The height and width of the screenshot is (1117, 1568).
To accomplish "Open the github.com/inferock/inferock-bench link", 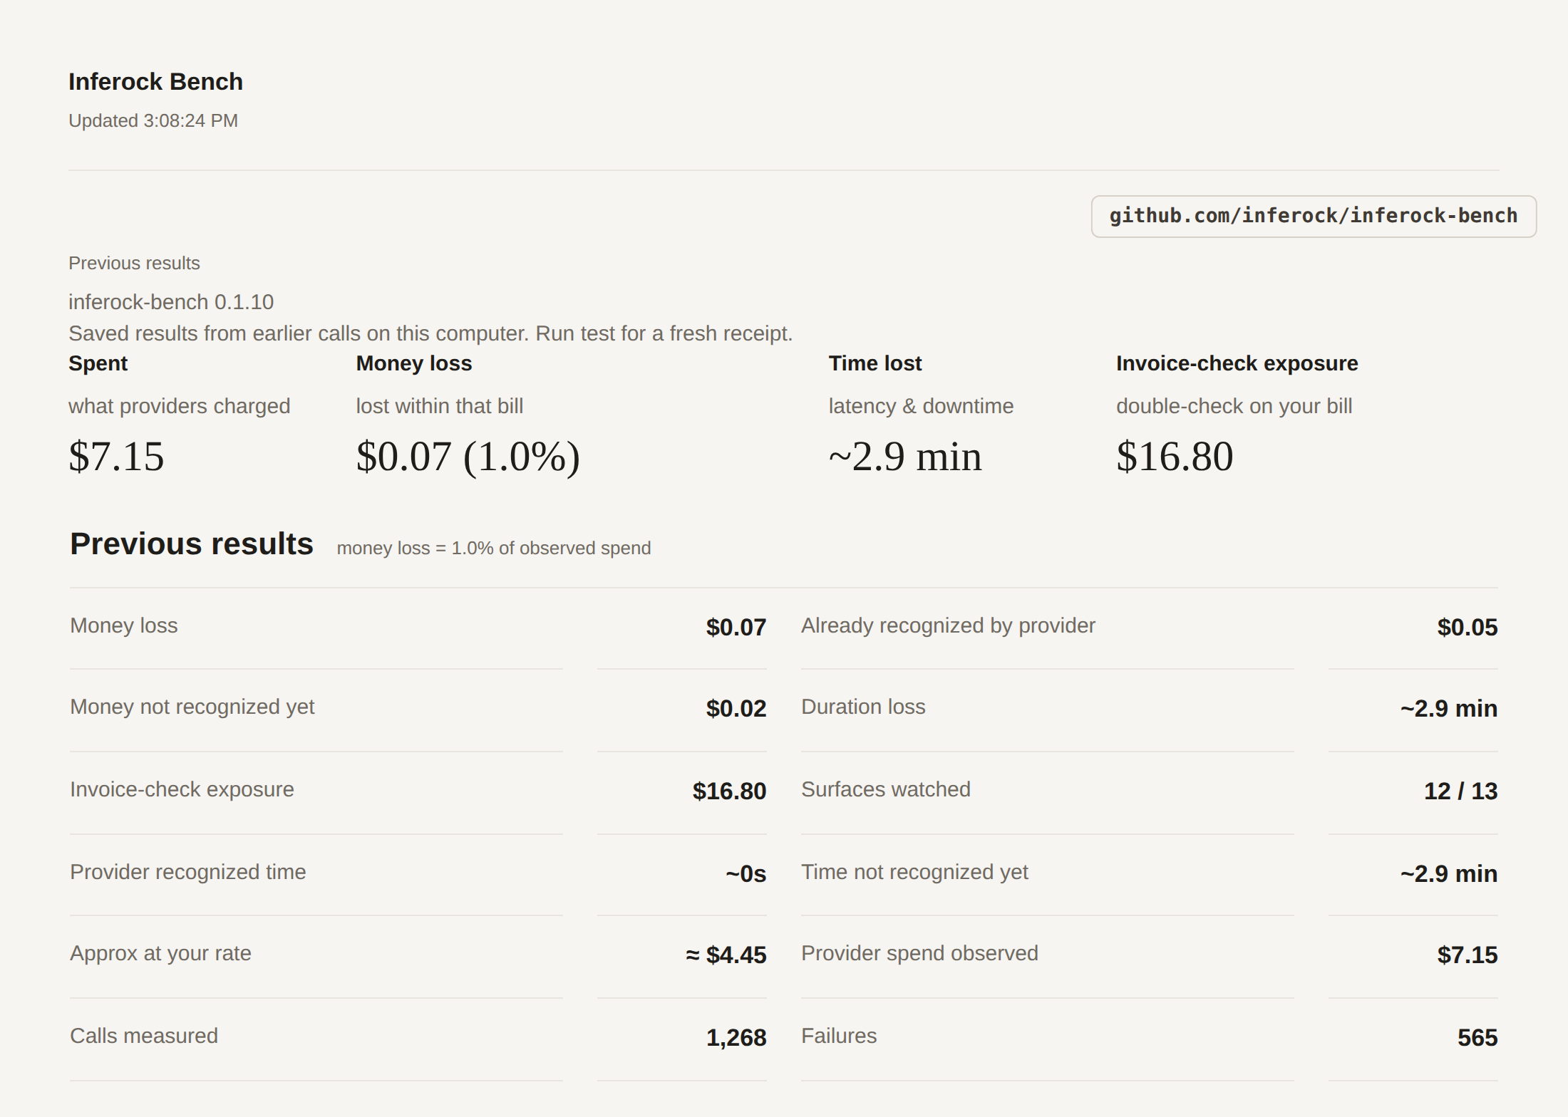I will (1313, 216).
